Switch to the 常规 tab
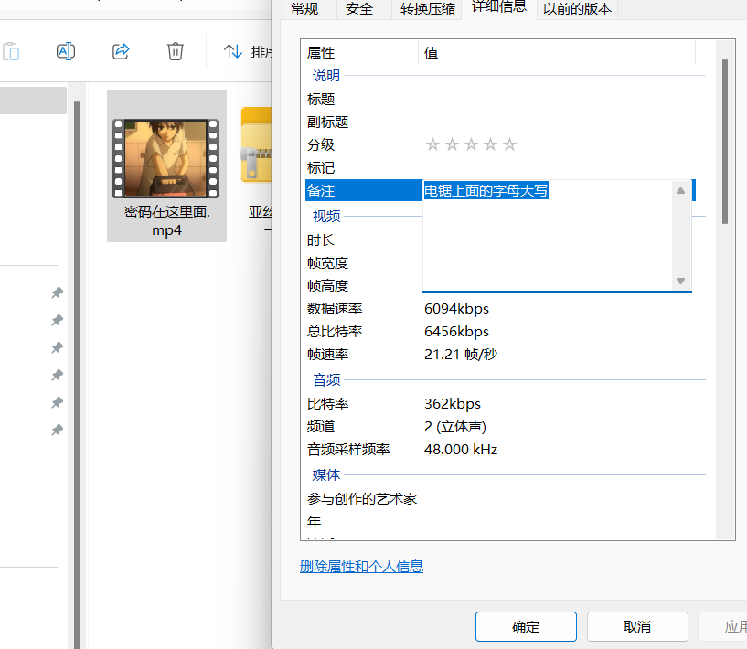747x649 pixels. click(304, 9)
